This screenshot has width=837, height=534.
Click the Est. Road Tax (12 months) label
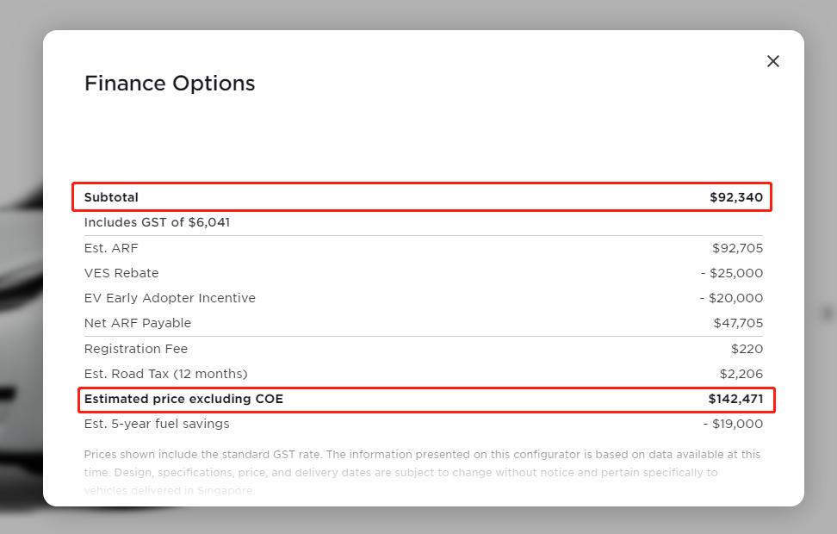pos(165,374)
